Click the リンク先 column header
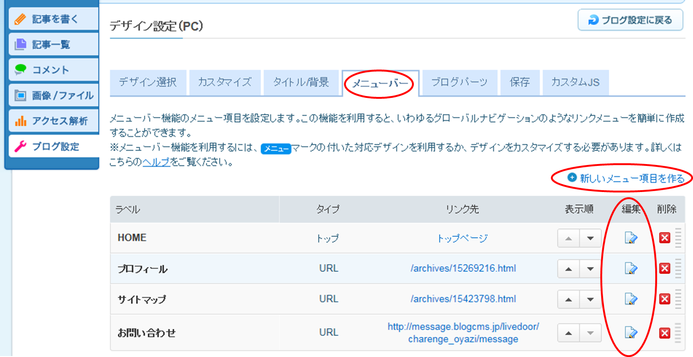Screen dimensions: 693x357 click(462, 210)
